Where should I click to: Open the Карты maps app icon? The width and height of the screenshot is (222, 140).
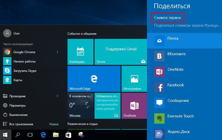(x=7, y=80)
